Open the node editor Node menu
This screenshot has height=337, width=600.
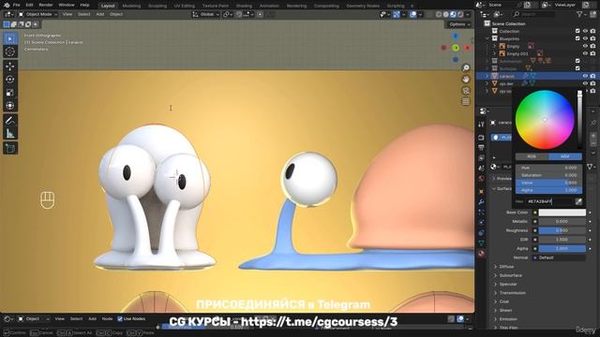(107, 318)
